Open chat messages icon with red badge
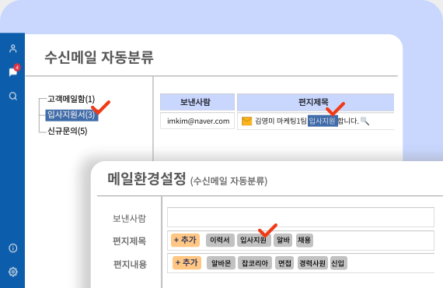Image resolution: width=443 pixels, height=288 pixels. click(x=14, y=71)
